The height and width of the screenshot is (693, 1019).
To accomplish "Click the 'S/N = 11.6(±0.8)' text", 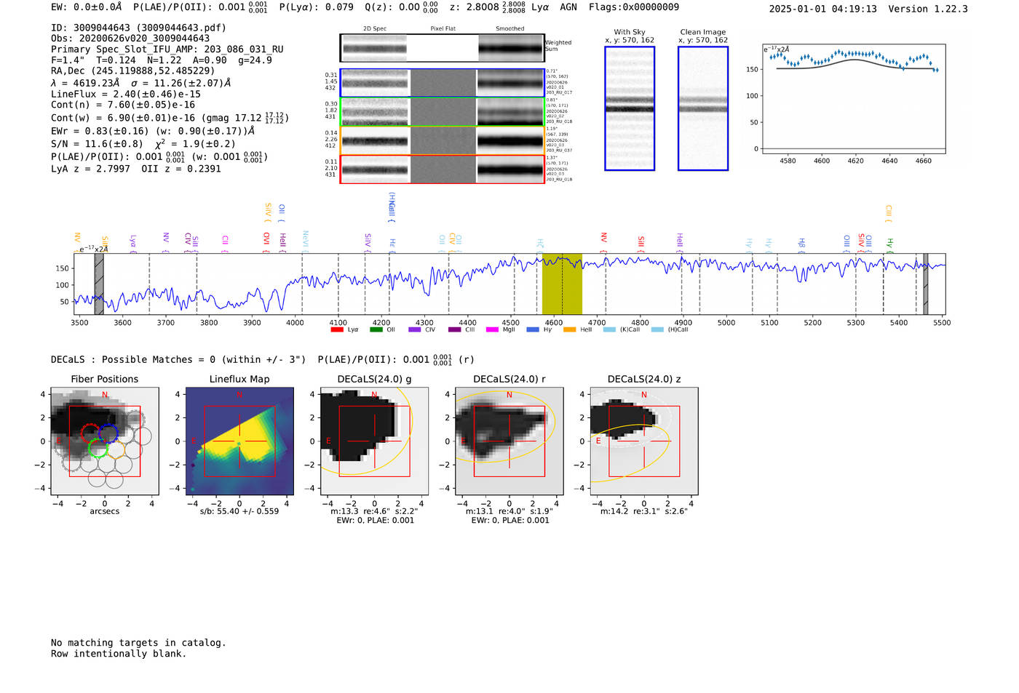I will [97, 144].
